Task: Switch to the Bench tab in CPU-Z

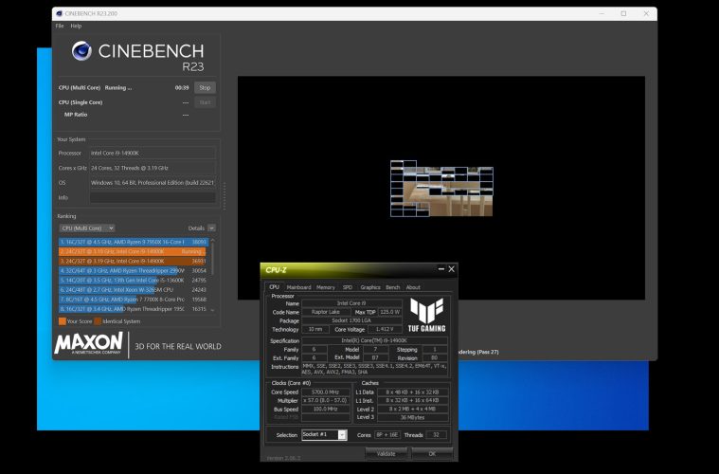Action: tap(392, 287)
